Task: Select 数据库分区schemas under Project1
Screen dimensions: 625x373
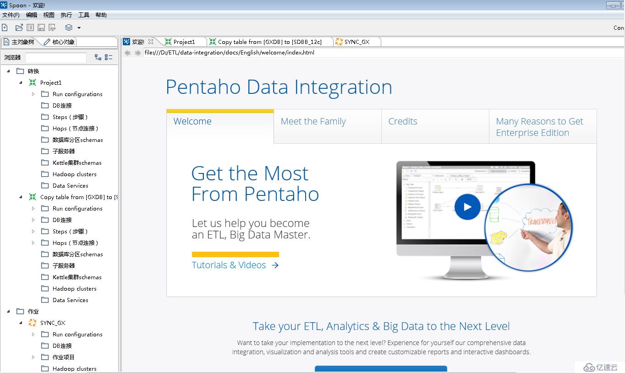Action: tap(78, 140)
